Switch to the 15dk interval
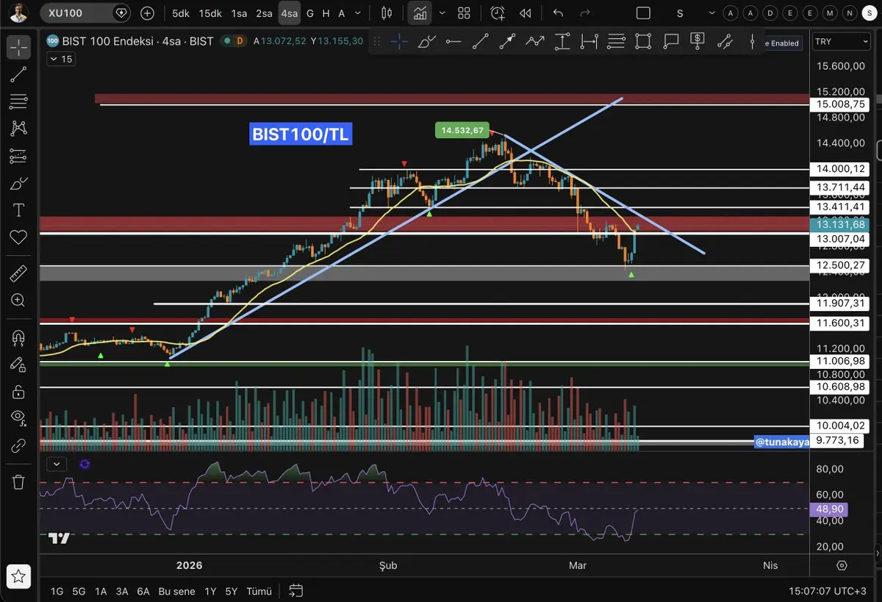Image resolution: width=882 pixels, height=602 pixels. pyautogui.click(x=210, y=13)
